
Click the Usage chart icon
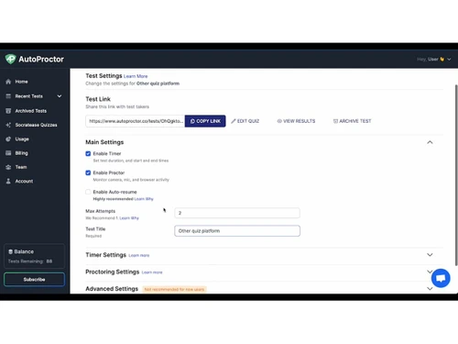pyautogui.click(x=8, y=139)
